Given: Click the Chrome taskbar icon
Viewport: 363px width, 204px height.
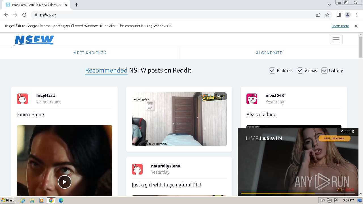Looking at the screenshot, I should pyautogui.click(x=51, y=200).
